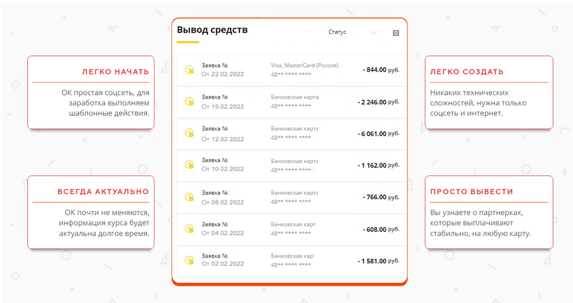Viewport: 573px width, 303px height.
Task: Click the status icon for the 10.02.2022 withdrawal
Action: pos(189,165)
